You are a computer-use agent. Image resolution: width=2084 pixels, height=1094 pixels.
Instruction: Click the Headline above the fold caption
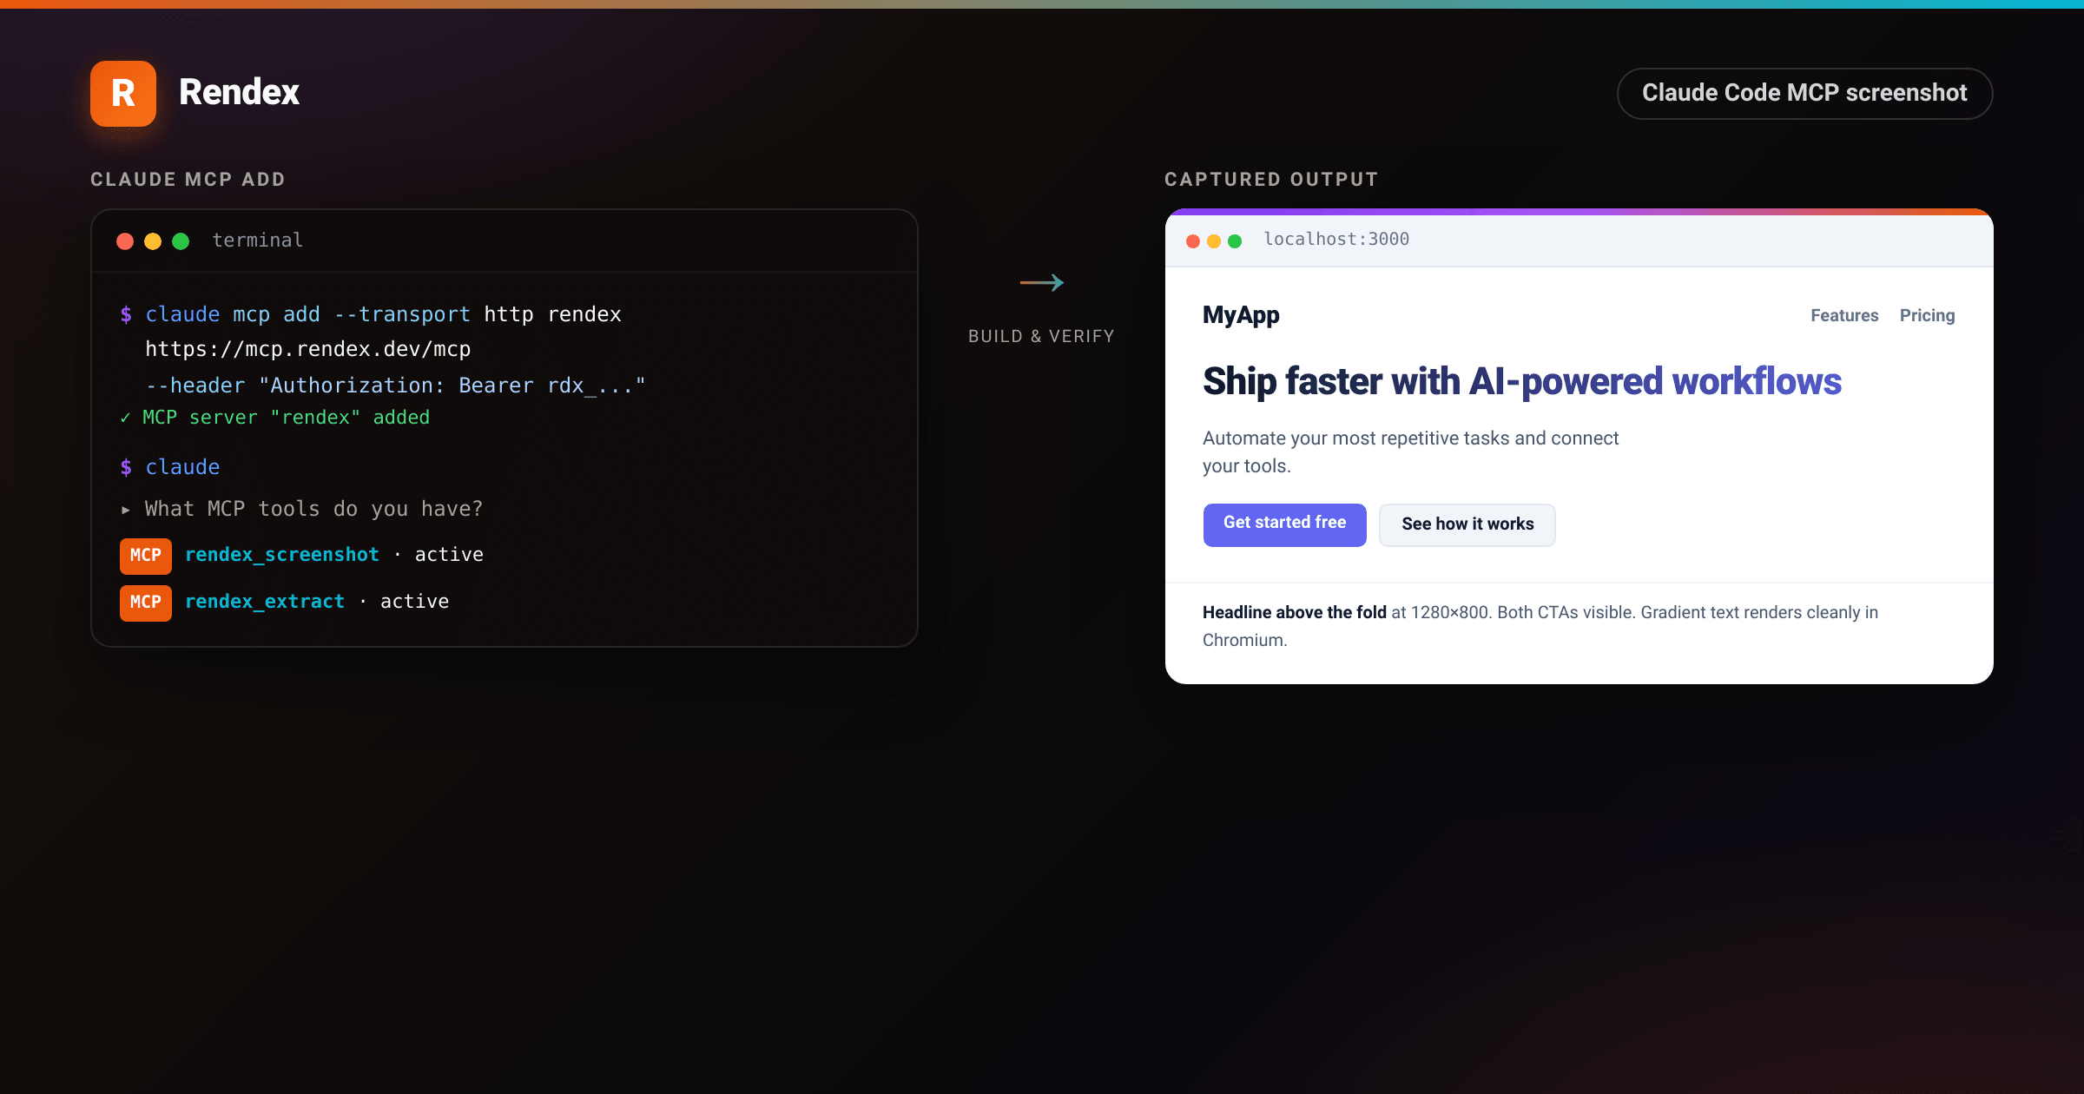(x=1540, y=626)
